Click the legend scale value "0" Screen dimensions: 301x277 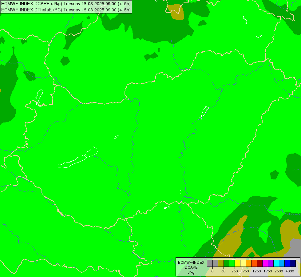coord(212,271)
